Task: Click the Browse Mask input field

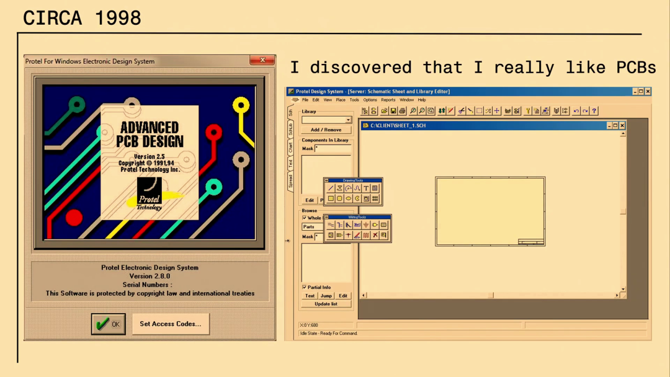Action: point(319,236)
